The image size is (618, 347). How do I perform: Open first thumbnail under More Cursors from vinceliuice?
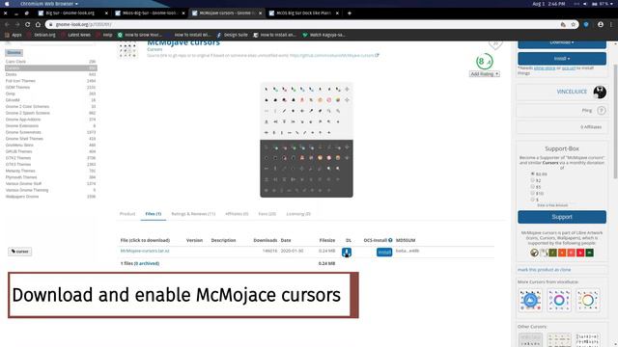coord(530,300)
